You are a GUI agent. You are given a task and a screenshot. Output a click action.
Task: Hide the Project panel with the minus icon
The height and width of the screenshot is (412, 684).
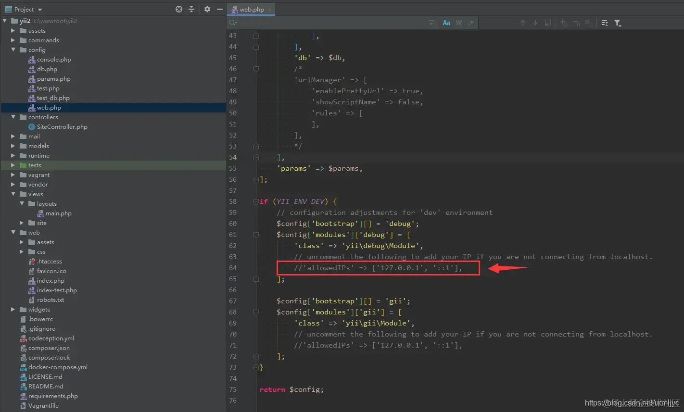[220, 9]
